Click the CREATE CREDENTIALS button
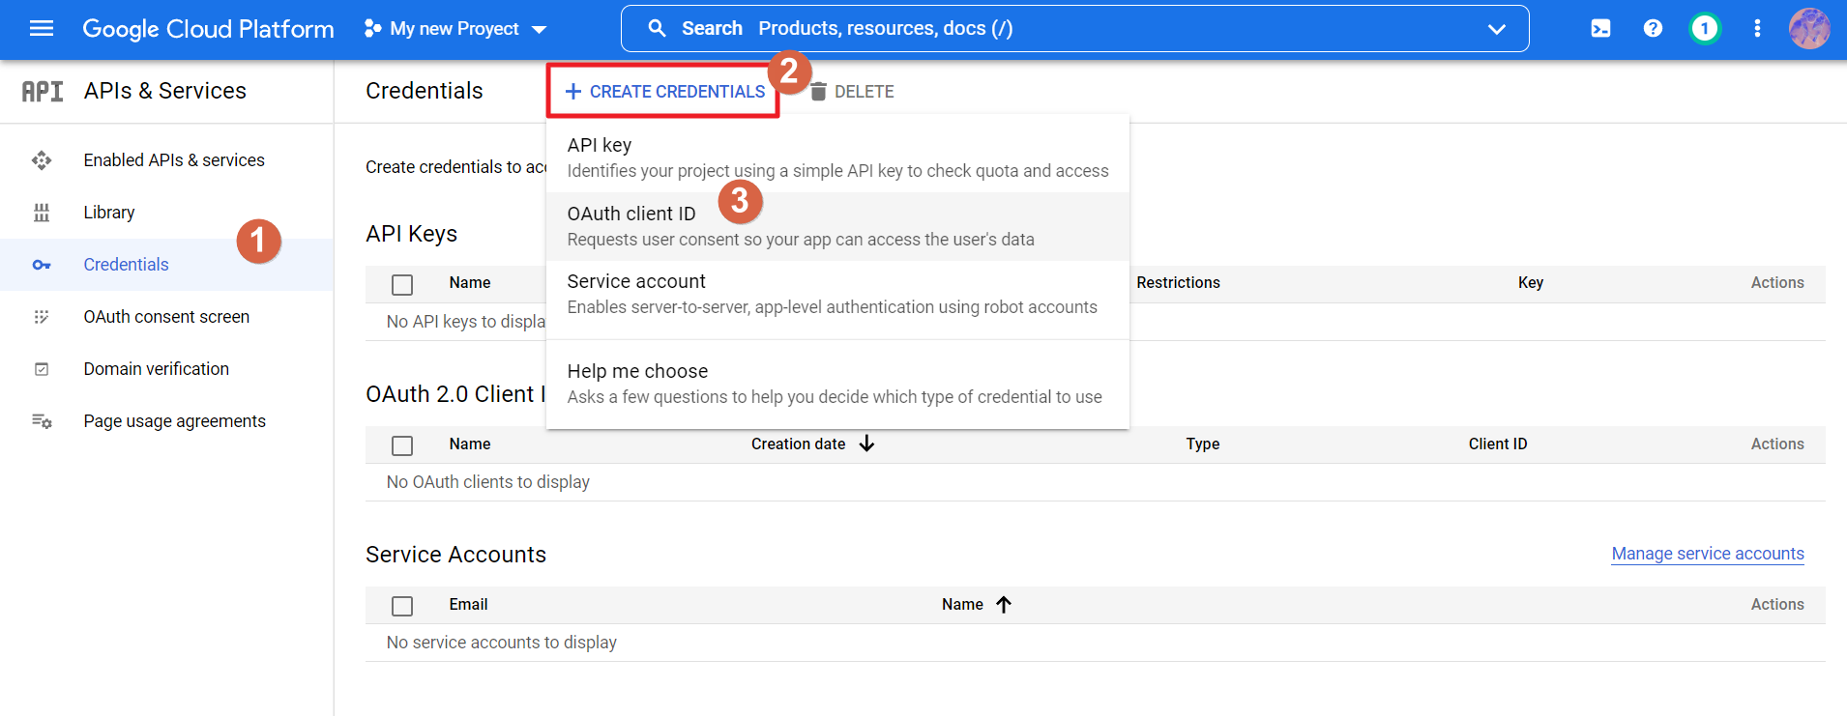 click(x=664, y=92)
